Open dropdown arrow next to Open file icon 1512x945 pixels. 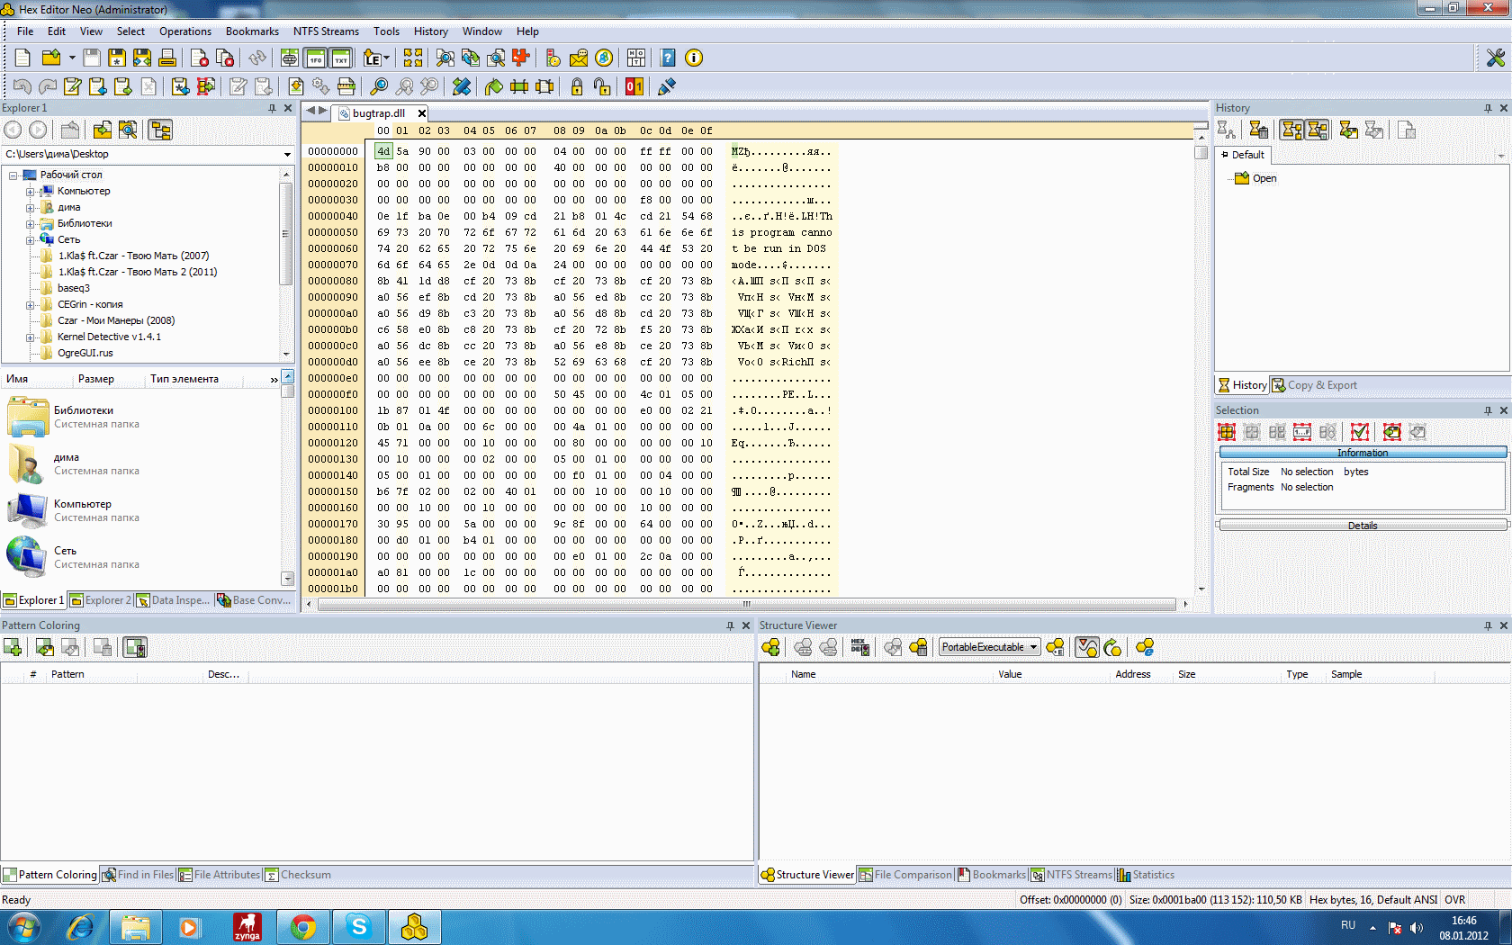pyautogui.click(x=72, y=58)
